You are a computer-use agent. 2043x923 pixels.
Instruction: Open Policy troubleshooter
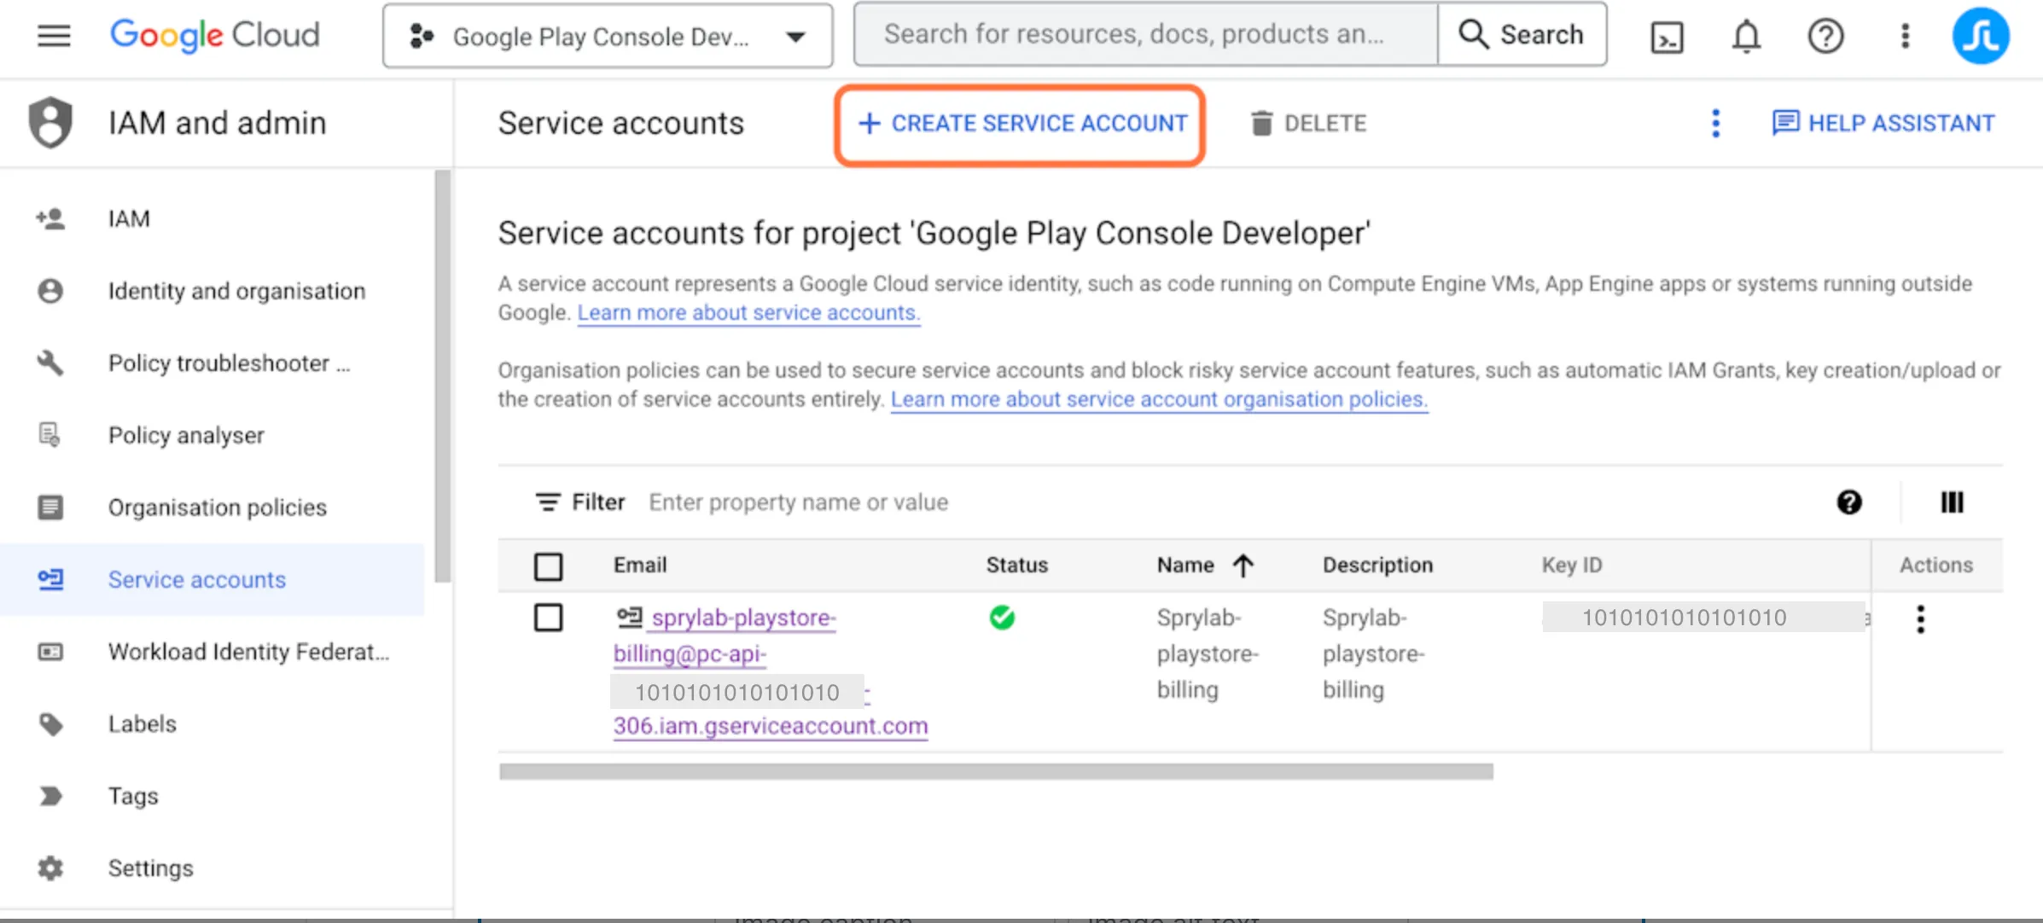click(212, 363)
